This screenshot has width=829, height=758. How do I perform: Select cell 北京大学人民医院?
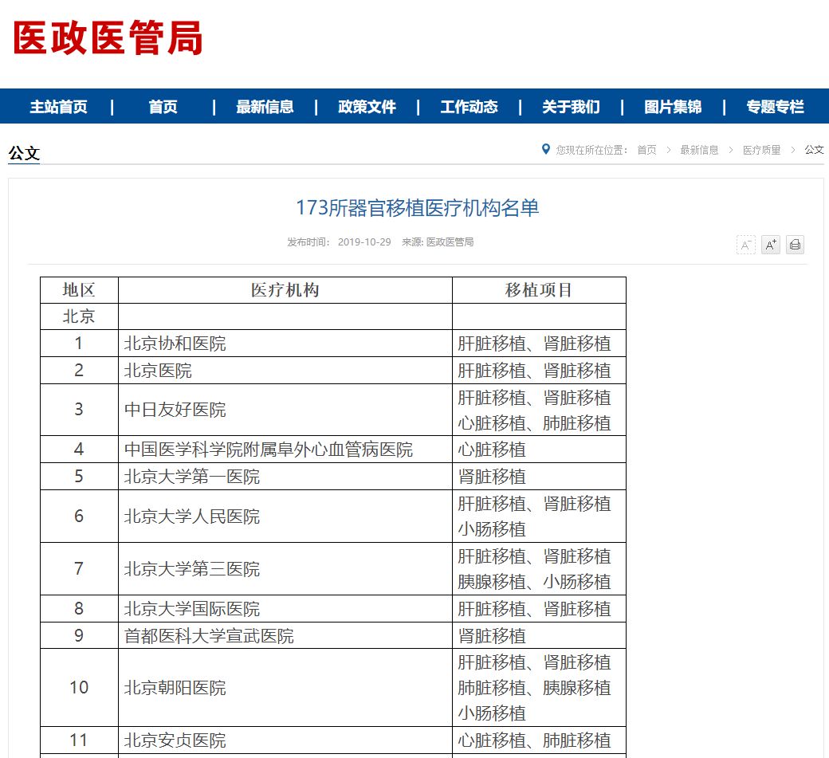pos(285,516)
